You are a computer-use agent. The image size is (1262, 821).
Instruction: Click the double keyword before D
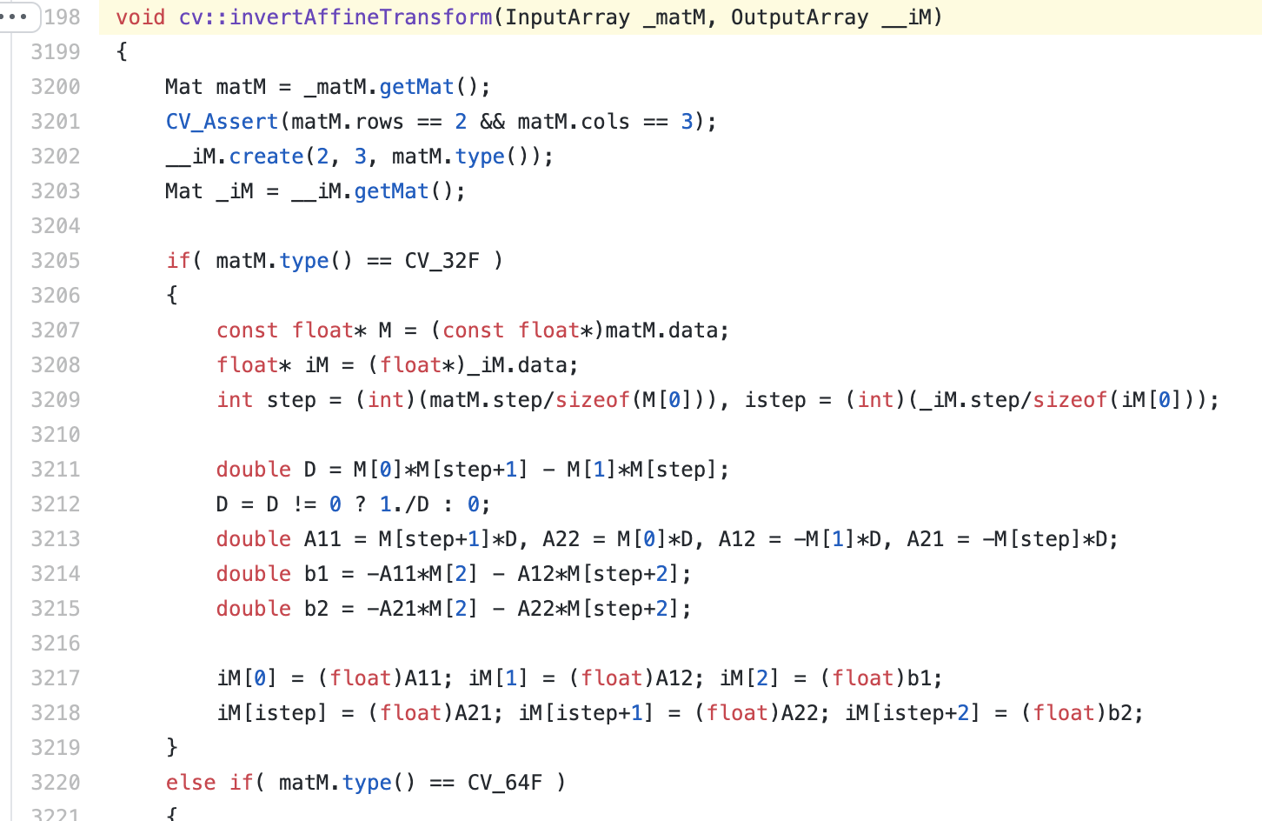point(254,469)
